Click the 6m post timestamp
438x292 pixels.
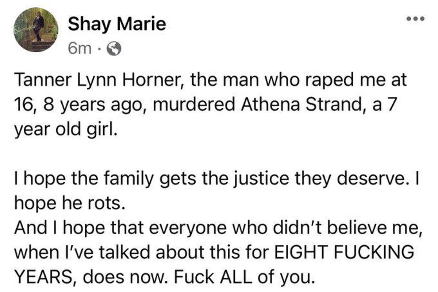coord(80,48)
